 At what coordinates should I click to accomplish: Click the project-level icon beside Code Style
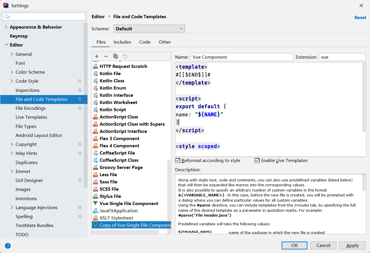pyautogui.click(x=80, y=81)
